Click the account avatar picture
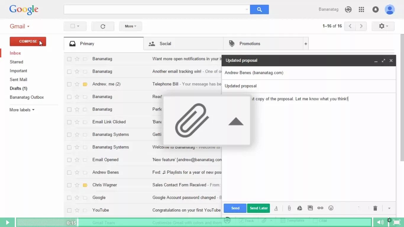This screenshot has height=227, width=404. [390, 9]
